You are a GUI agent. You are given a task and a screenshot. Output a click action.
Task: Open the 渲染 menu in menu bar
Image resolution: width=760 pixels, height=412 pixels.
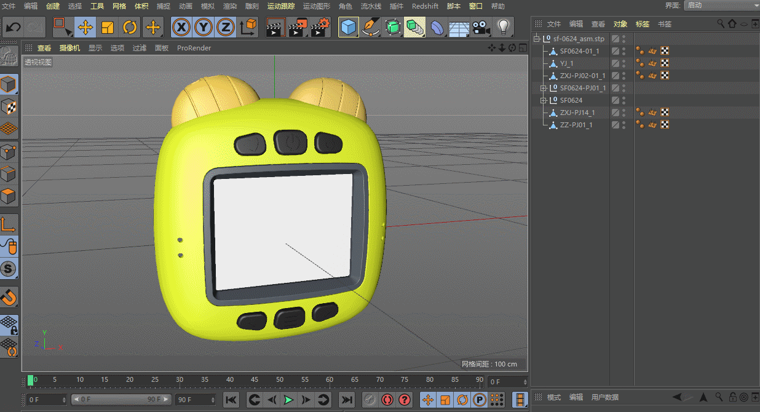[229, 6]
